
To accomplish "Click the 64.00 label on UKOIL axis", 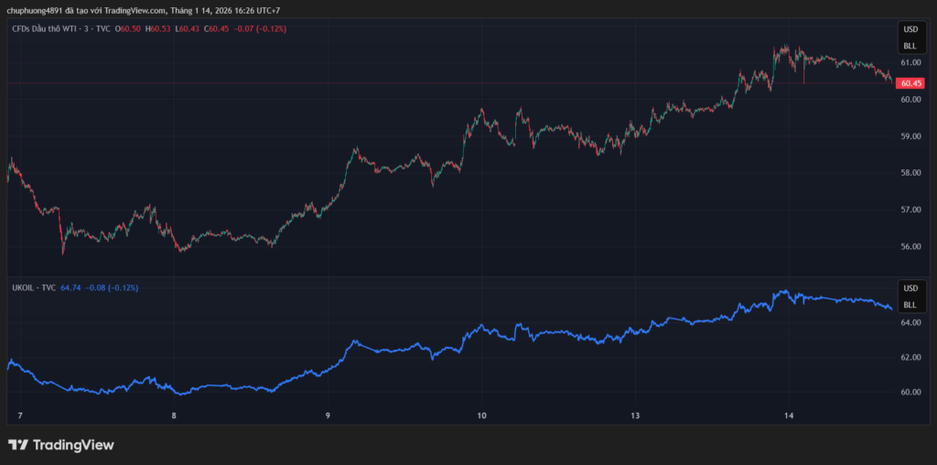I will pos(910,323).
